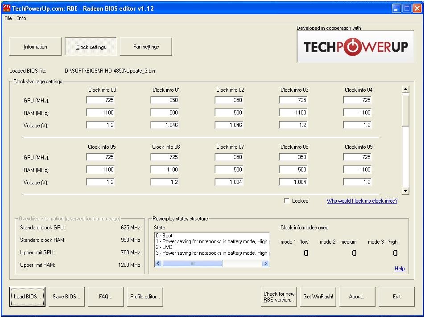This screenshot has height=318, width=425.
Task: Click the Powerplay Help link
Action: coord(400,268)
